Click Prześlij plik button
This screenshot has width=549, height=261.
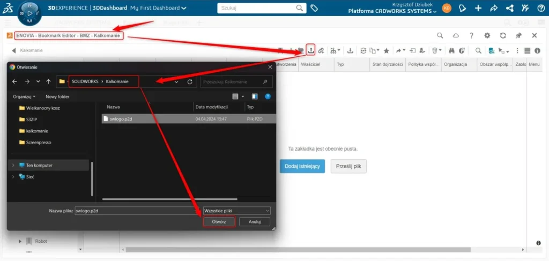(348, 166)
